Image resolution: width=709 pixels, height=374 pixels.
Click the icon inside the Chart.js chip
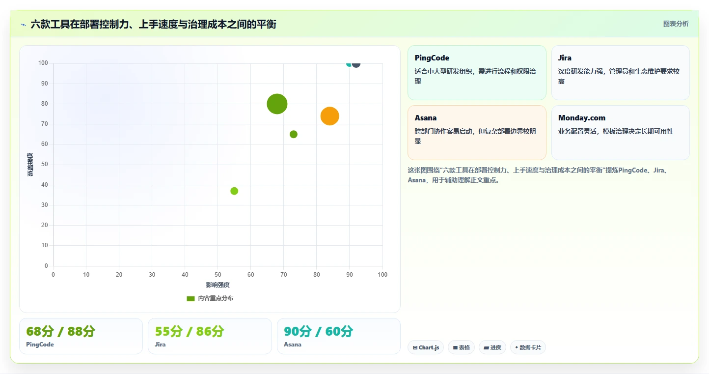(x=415, y=347)
